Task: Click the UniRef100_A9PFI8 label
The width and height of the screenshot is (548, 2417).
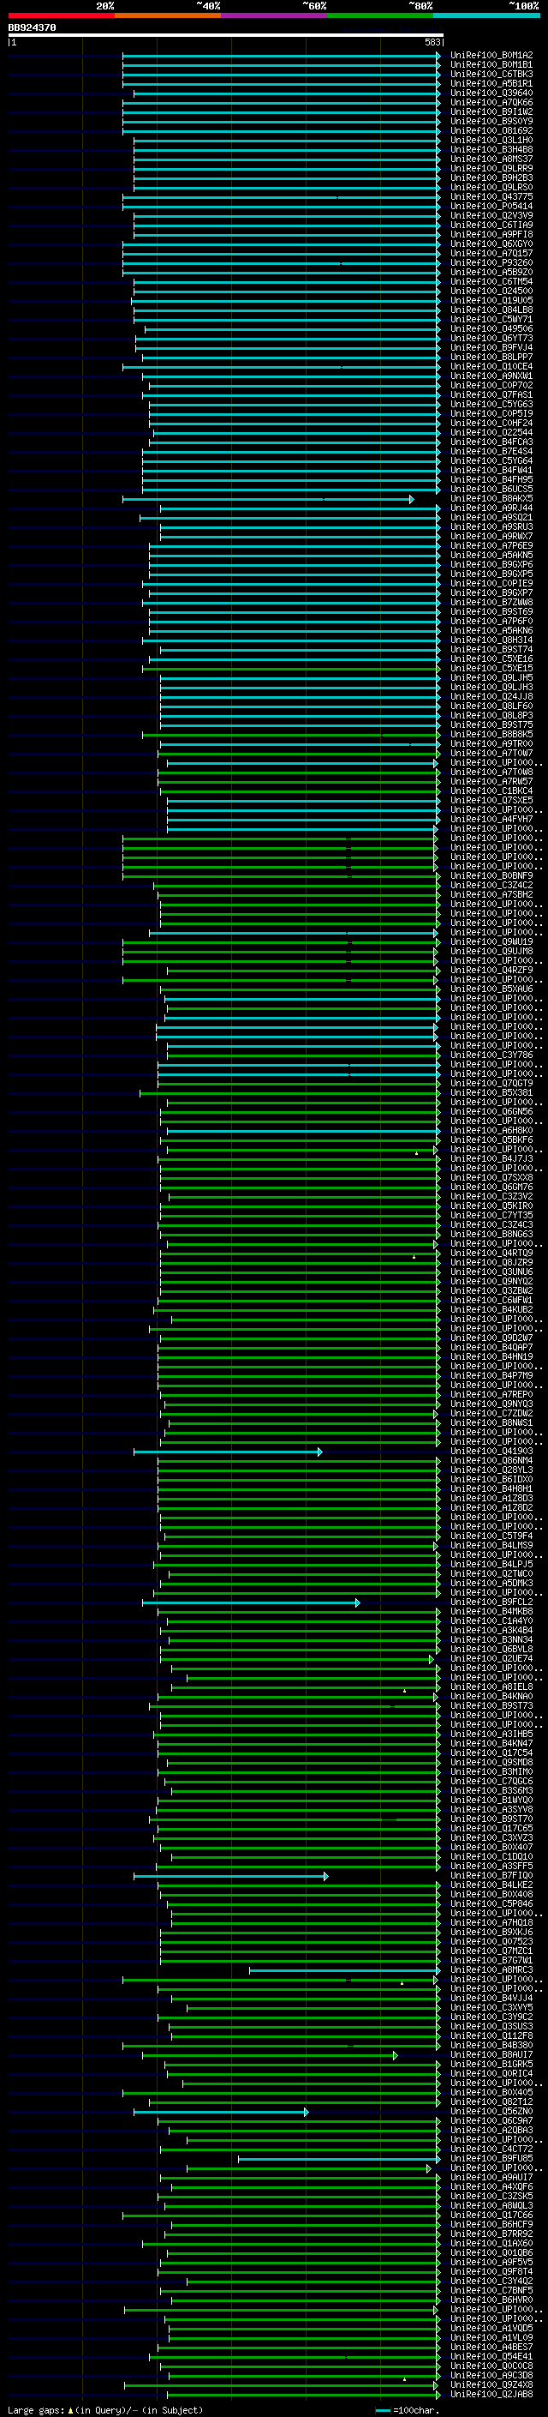Action: (491, 235)
